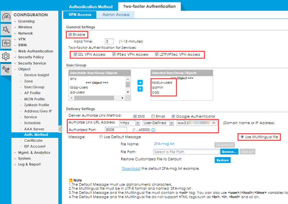Viewport: 288px width, 204px height.
Task: Open the https protocol dropdown
Action: click(129, 123)
